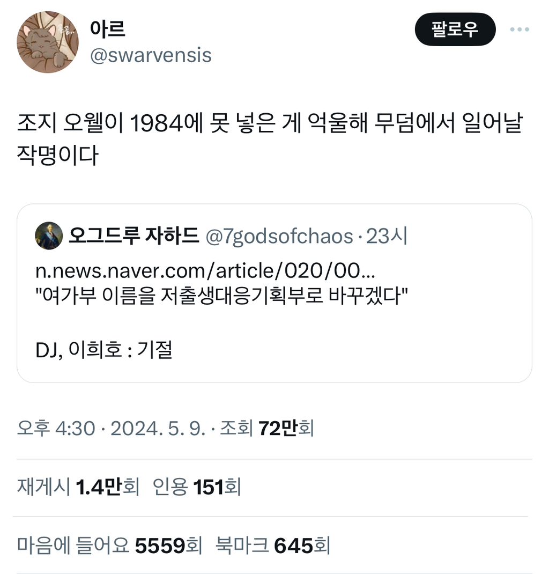
Task: Open 아르's cat profile picture
Action: click(48, 42)
